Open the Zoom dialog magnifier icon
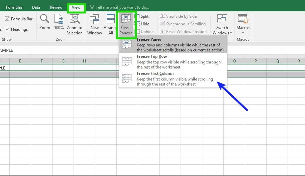This screenshot has height=176, width=305. click(44, 19)
